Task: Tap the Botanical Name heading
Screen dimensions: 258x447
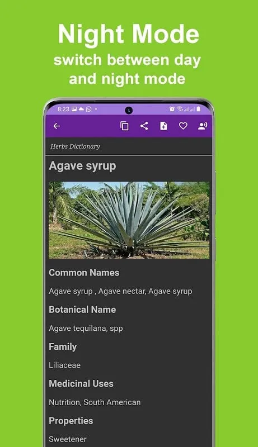Action: click(x=82, y=310)
